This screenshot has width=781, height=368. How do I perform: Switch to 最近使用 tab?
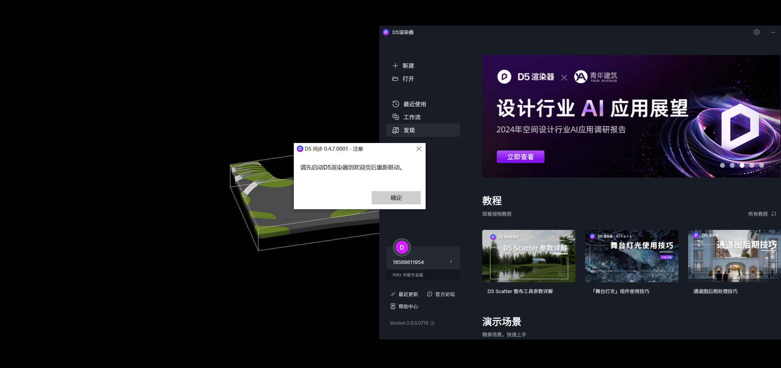423,104
